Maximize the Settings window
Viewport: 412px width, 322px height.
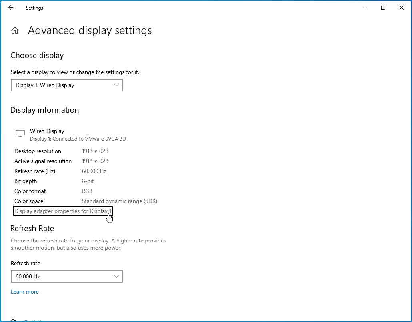point(383,8)
